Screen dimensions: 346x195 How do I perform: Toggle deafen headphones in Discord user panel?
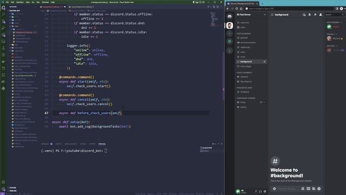point(261,191)
